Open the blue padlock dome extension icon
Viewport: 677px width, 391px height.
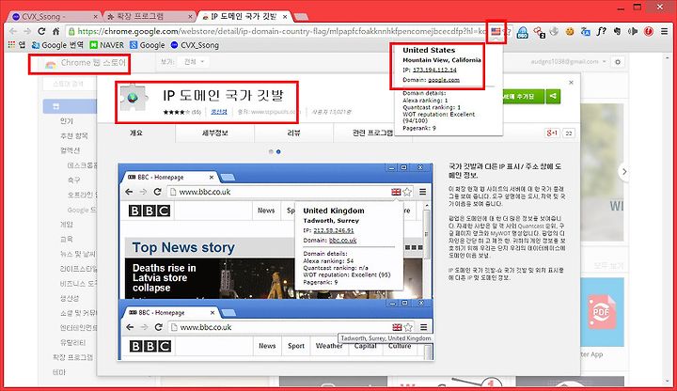click(523, 32)
